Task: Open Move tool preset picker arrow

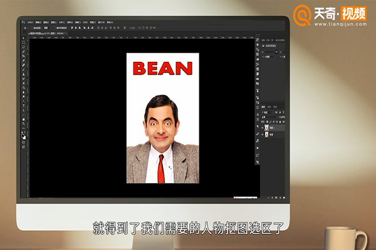Action: pyautogui.click(x=28, y=28)
